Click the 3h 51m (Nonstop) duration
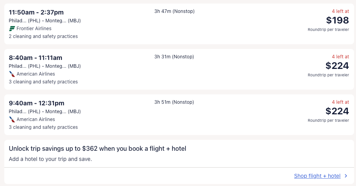 coord(174,102)
